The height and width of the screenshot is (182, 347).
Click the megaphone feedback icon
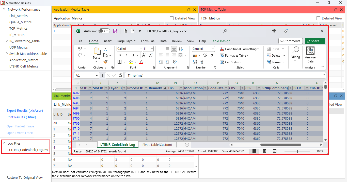coord(286,31)
